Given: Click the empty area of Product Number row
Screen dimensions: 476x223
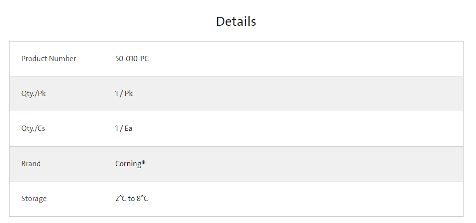Looking at the screenshot, I should (304, 58).
